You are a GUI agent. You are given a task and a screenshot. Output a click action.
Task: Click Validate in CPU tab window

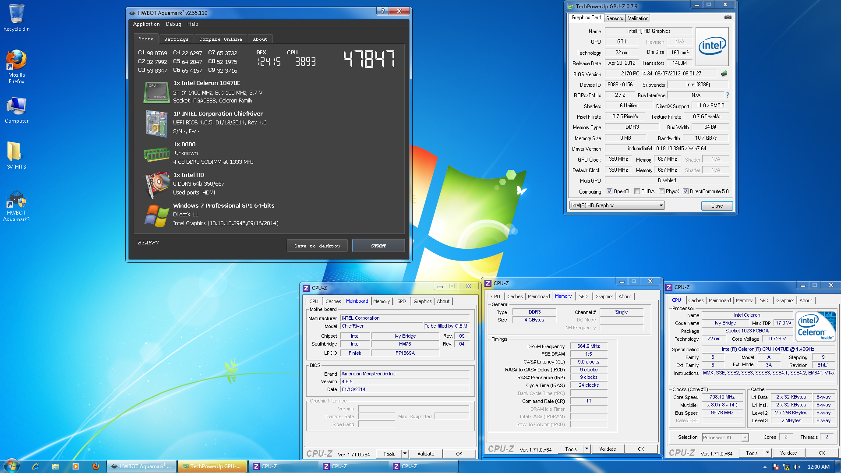click(x=788, y=453)
